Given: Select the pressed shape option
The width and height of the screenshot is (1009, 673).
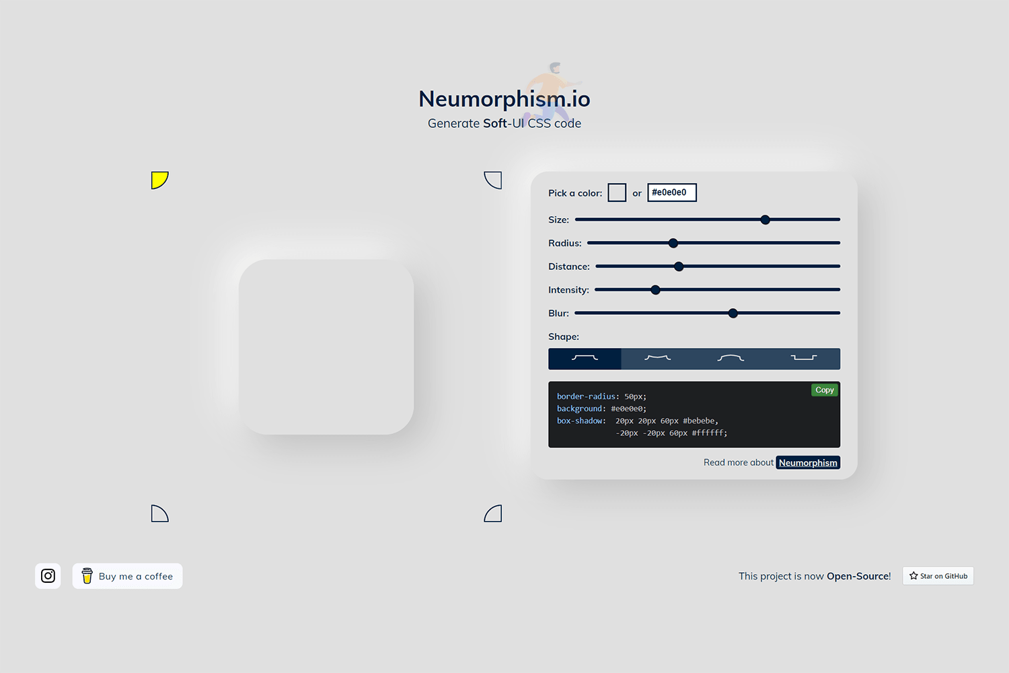Looking at the screenshot, I should coord(804,359).
